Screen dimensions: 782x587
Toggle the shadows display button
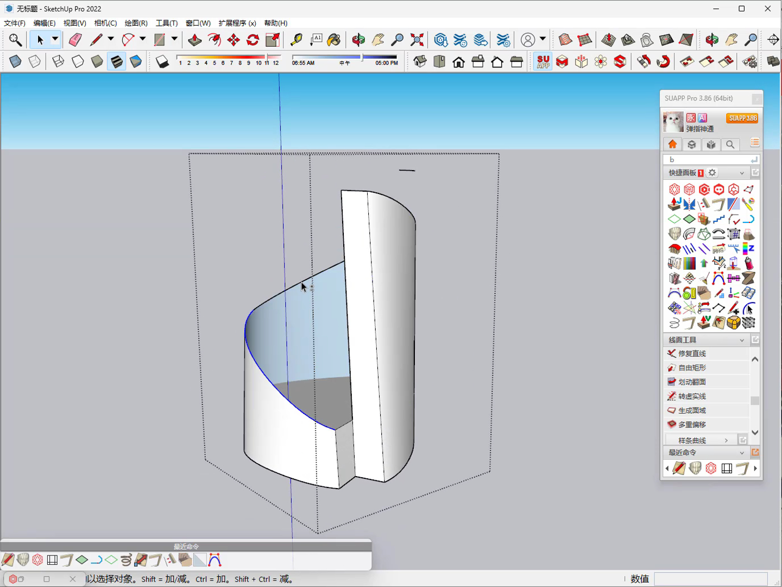pos(162,61)
